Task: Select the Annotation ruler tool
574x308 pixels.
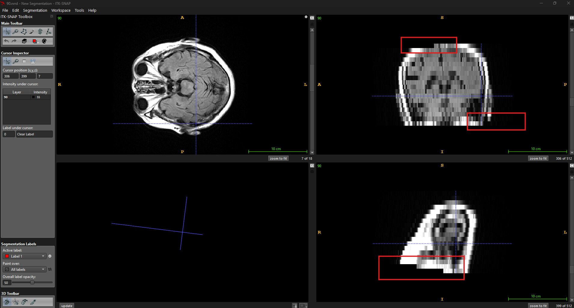Action: tap(48, 32)
